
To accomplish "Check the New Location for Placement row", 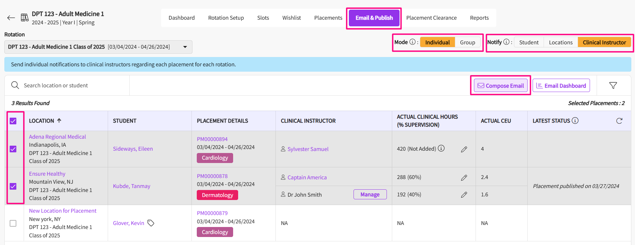I will point(13,223).
